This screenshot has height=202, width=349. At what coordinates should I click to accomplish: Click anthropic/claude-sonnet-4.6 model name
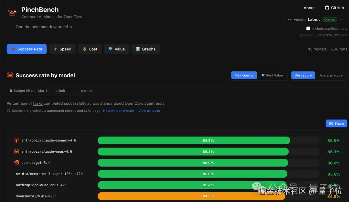pyautogui.click(x=49, y=140)
